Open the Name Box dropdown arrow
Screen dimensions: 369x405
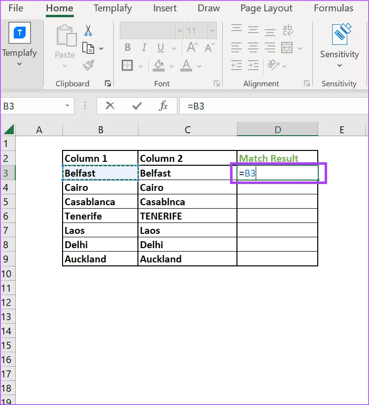coord(67,106)
